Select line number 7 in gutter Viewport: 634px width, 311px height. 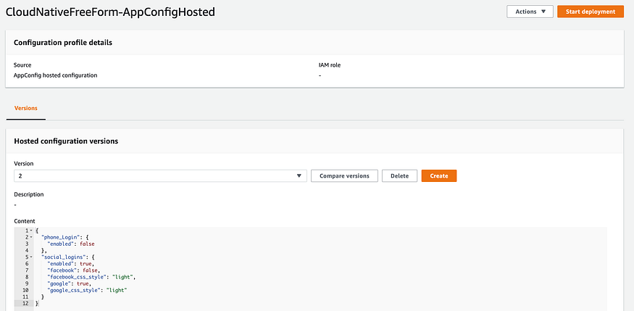coord(27,270)
